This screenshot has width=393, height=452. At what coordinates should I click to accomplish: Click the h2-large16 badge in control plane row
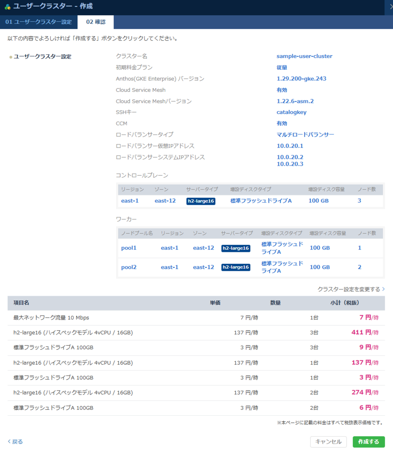(201, 201)
